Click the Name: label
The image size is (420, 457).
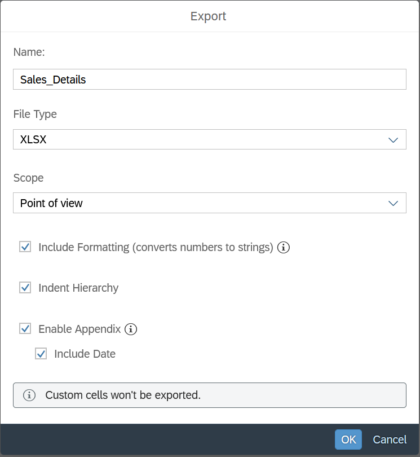29,52
